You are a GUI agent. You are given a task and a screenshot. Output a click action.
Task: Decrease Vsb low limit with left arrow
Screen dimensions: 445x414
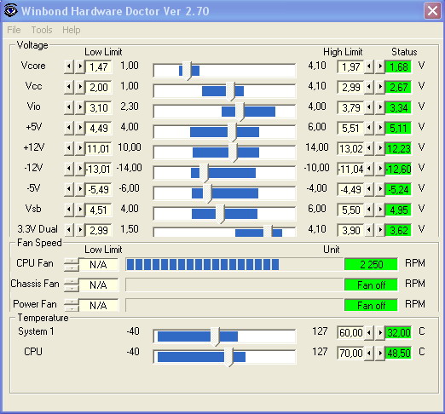[69, 210]
